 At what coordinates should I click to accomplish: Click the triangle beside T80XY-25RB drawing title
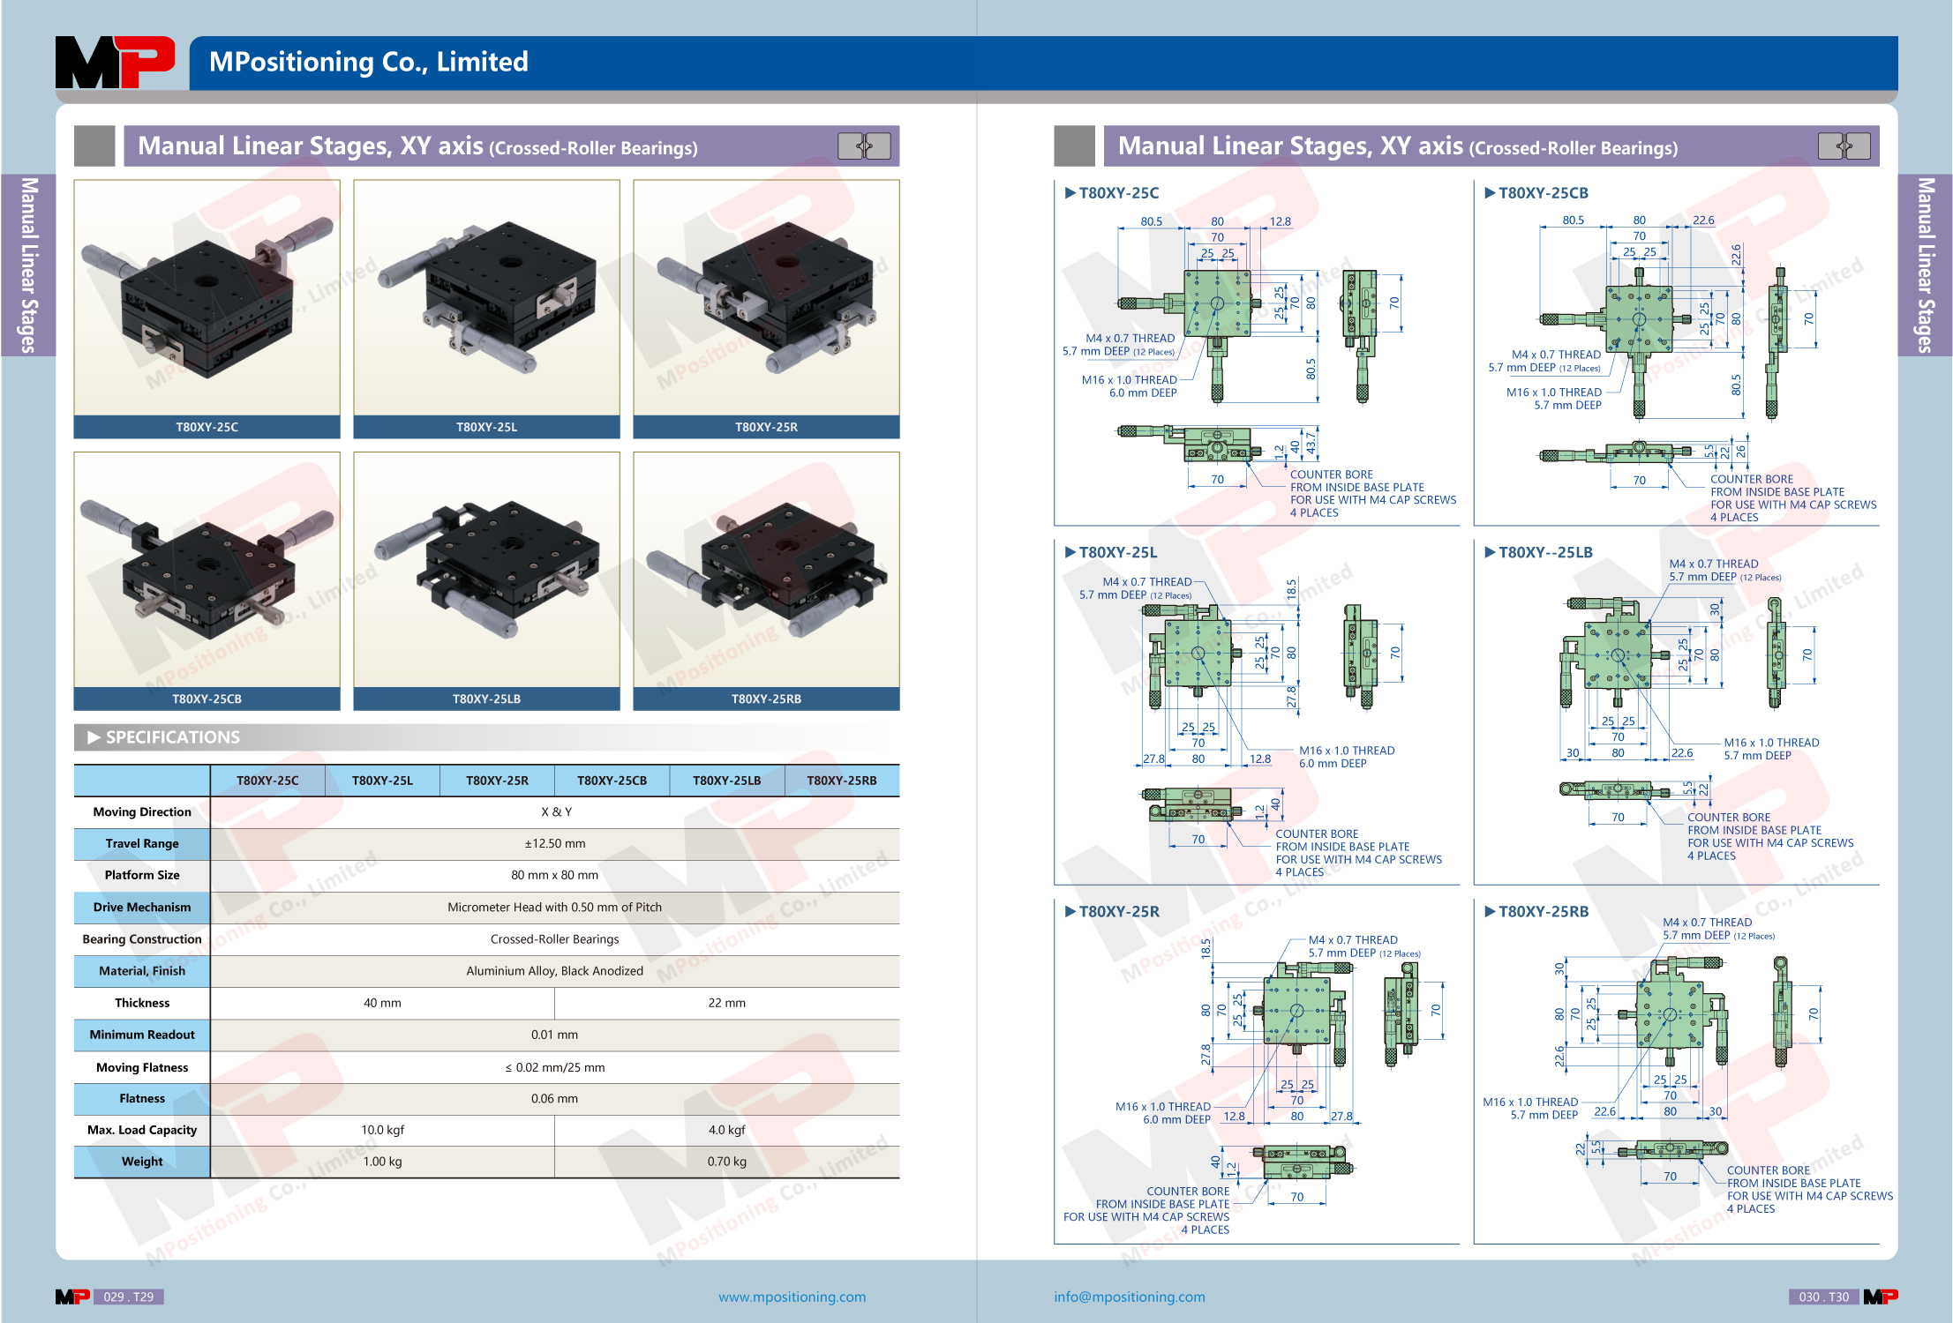[1490, 911]
